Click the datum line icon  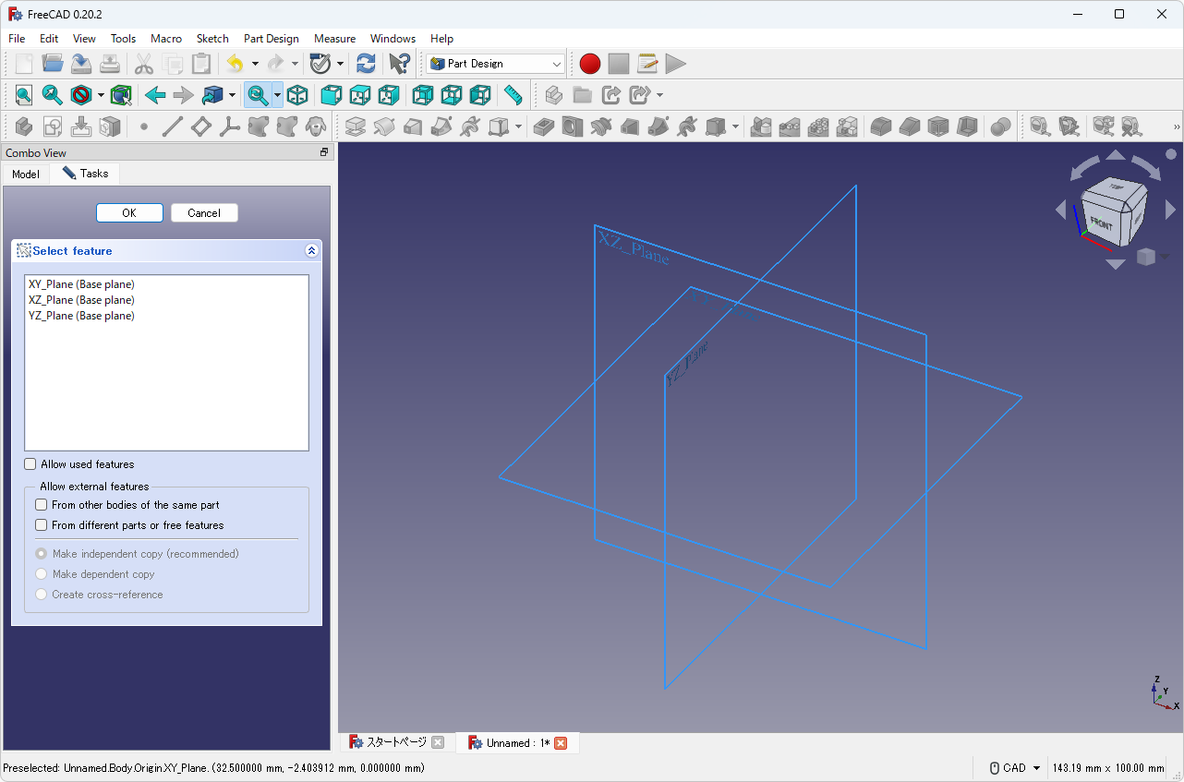tap(173, 126)
